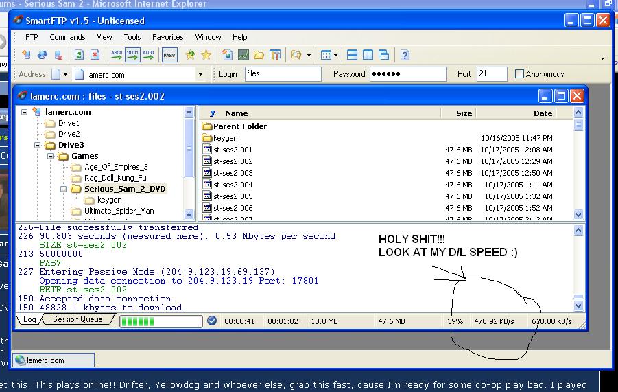Switch to the Log tab

[x=29, y=319]
